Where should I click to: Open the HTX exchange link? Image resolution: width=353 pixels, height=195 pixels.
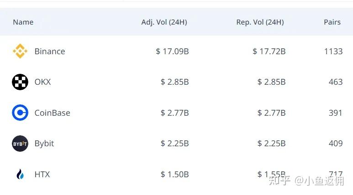(42, 174)
